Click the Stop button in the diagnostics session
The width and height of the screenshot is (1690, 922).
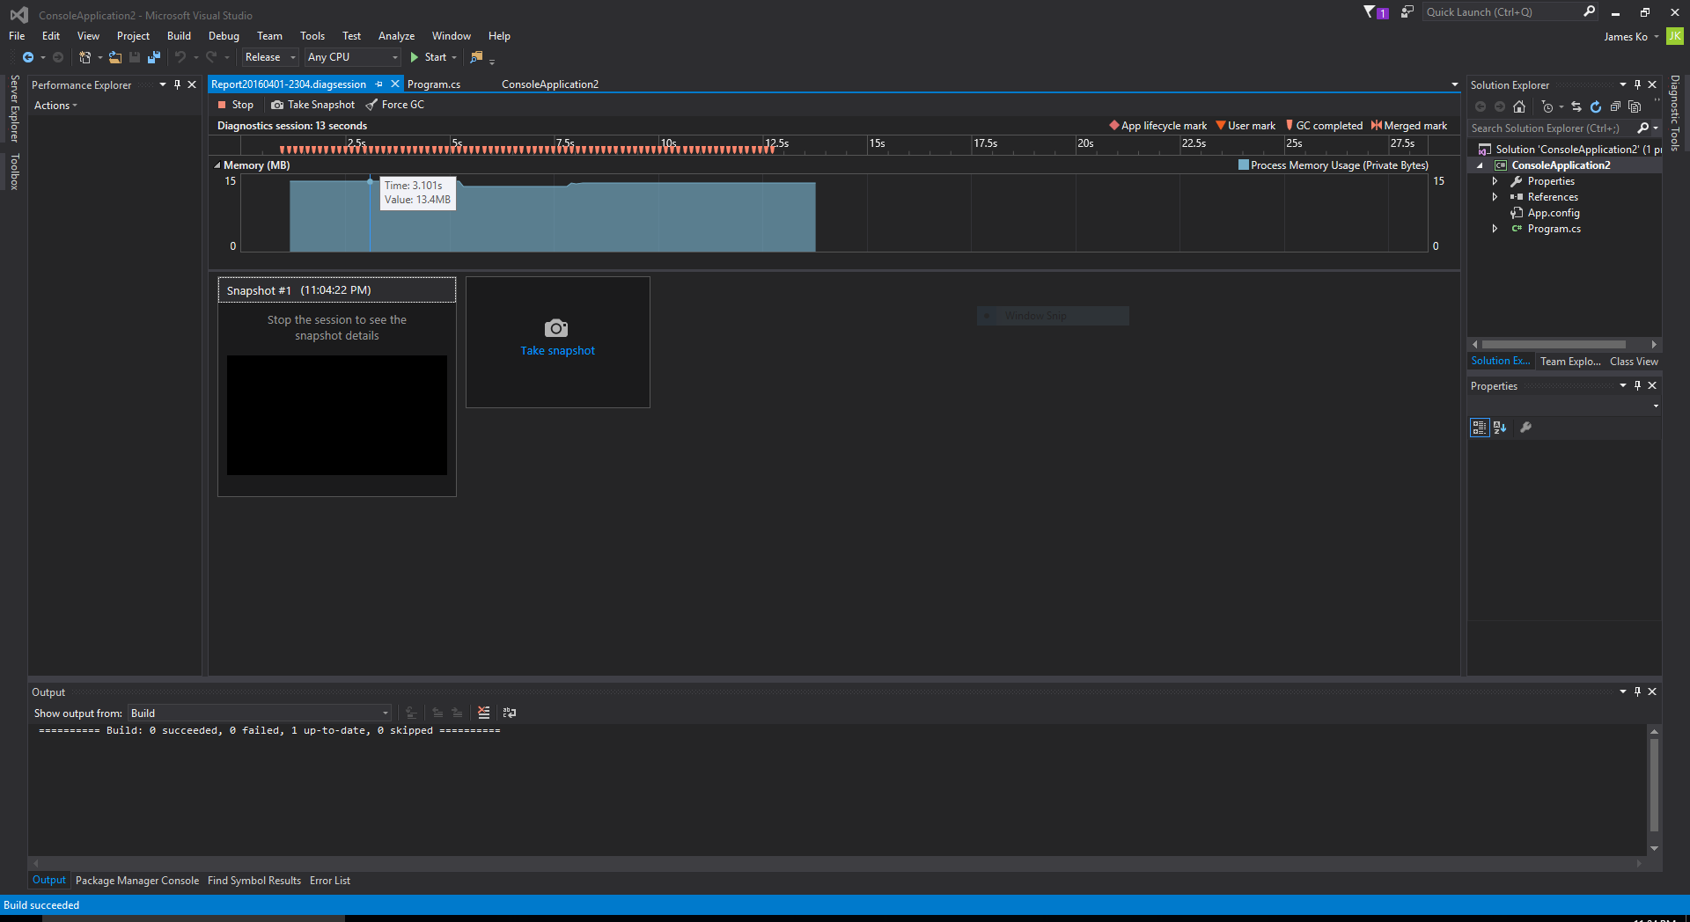tap(235, 105)
